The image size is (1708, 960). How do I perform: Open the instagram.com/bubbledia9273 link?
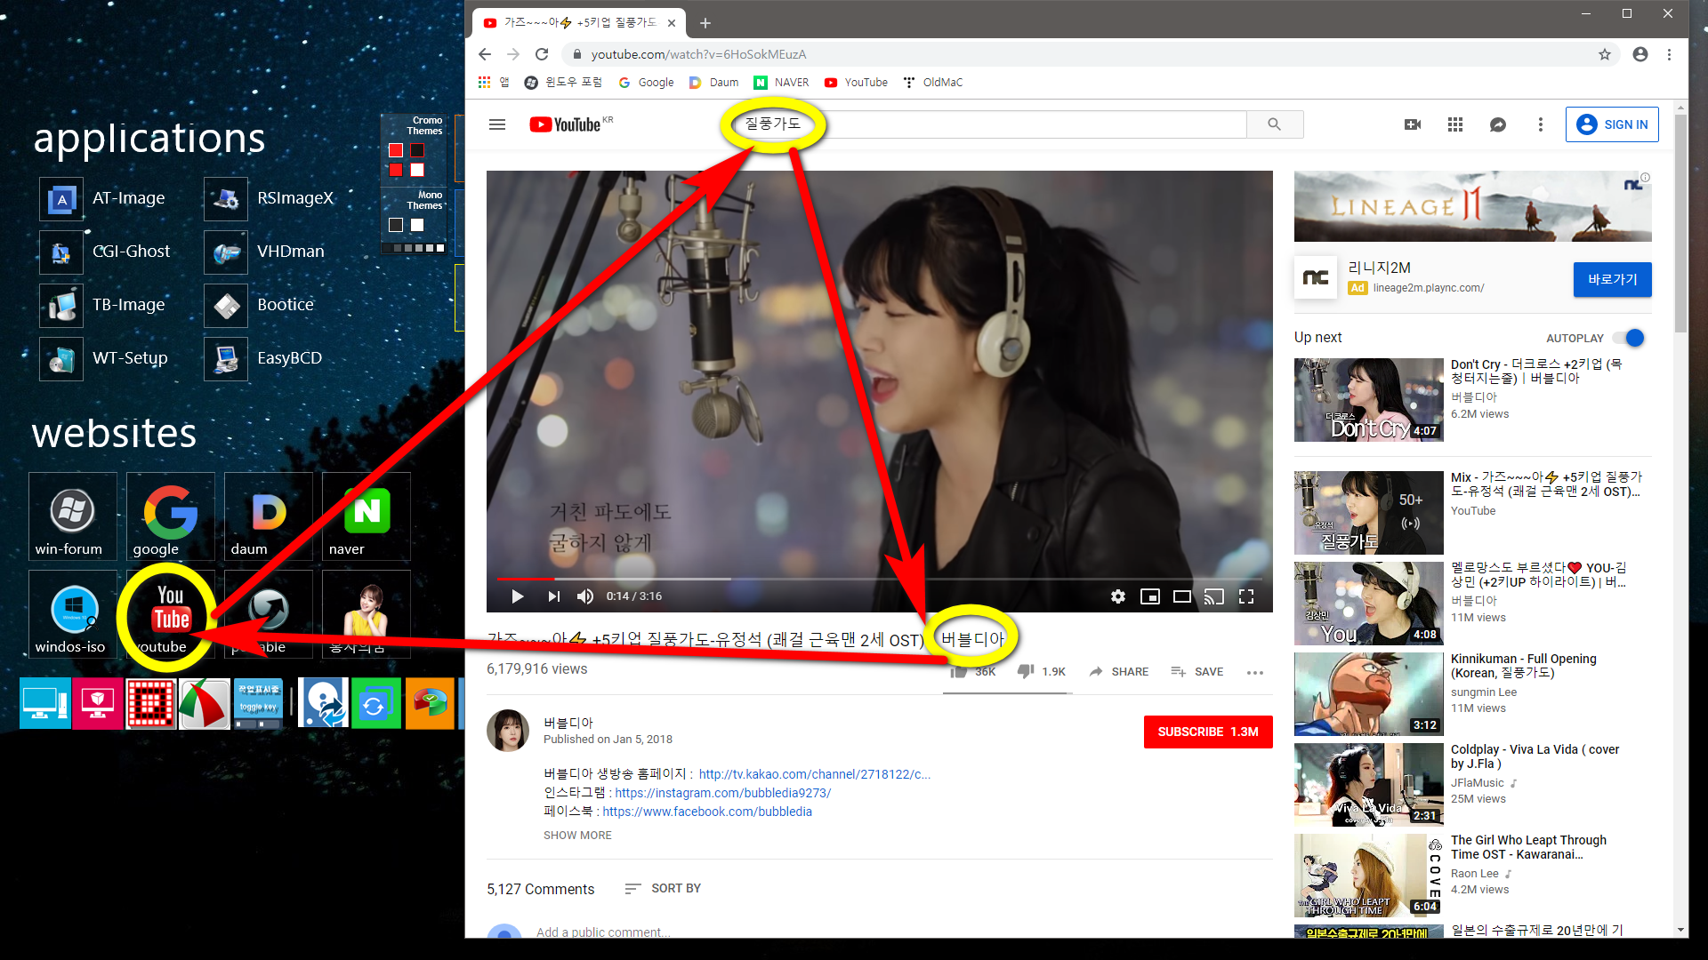pos(723,793)
